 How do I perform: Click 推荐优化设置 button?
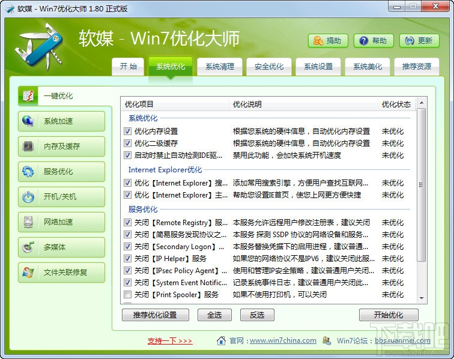point(155,315)
